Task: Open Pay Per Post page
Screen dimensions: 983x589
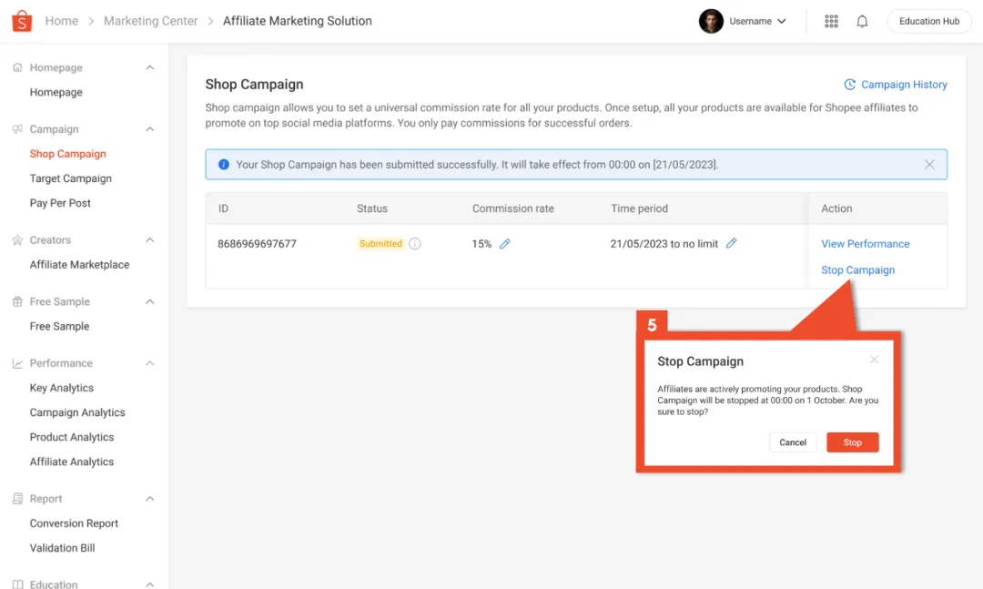Action: click(x=60, y=203)
